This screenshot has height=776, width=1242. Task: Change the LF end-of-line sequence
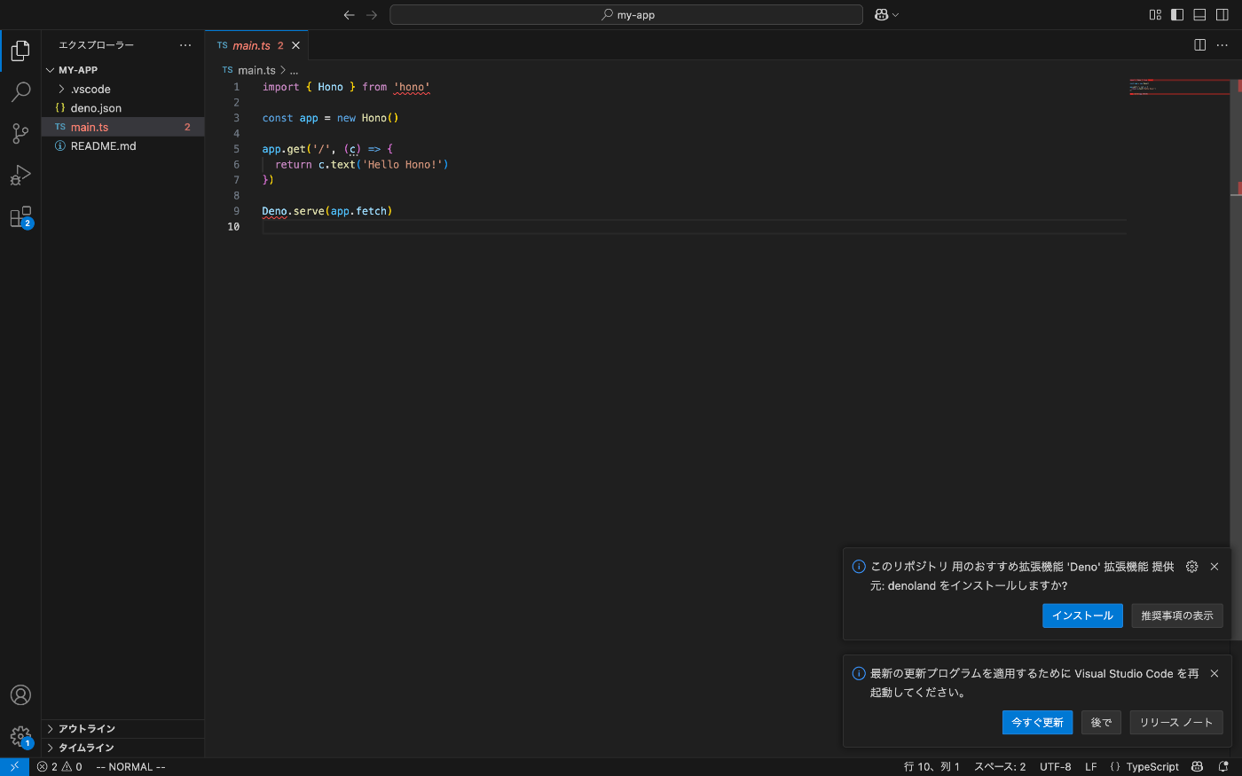click(x=1091, y=767)
